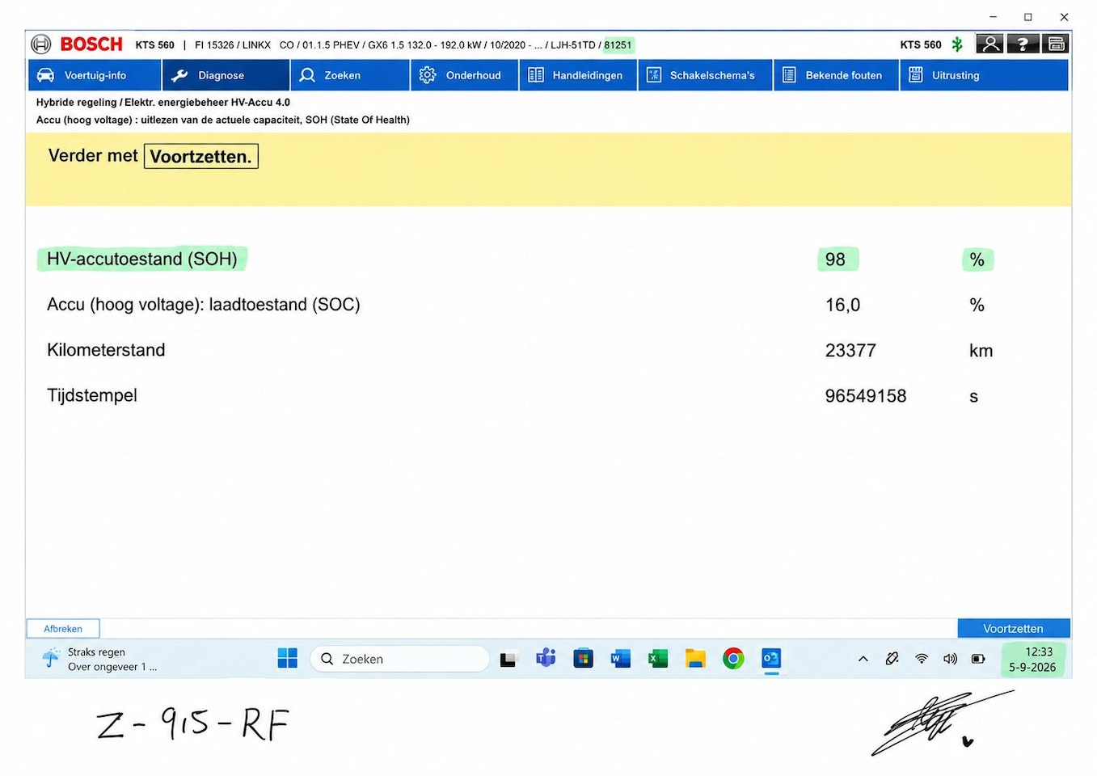This screenshot has width=1097, height=776.
Task: Click the print icon in header
Action: [x=1056, y=44]
